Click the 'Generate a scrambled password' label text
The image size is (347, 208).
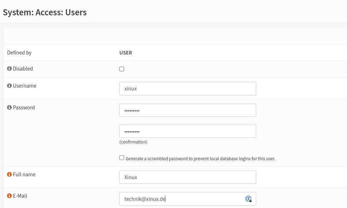[200, 159]
